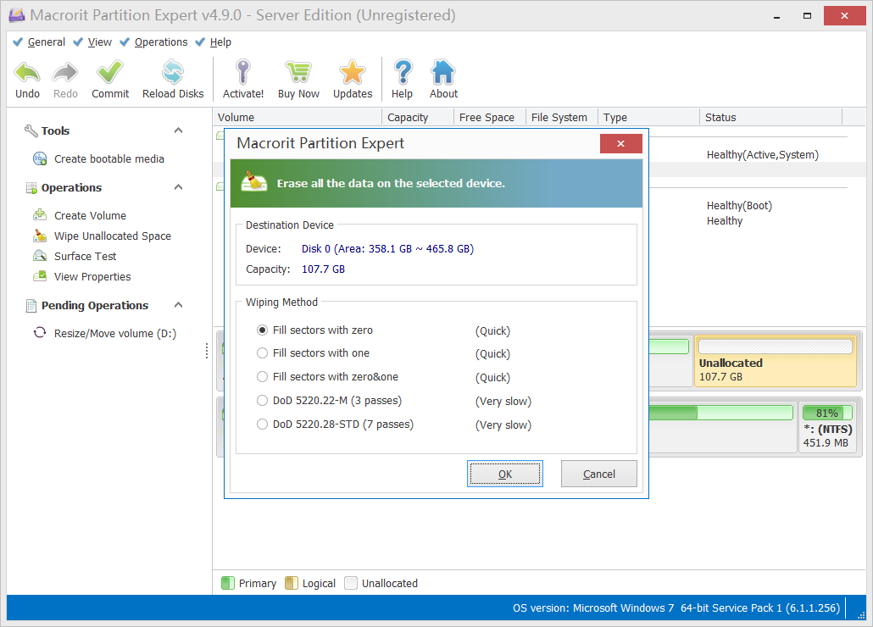Click the Pending Operations document icon
The height and width of the screenshot is (627, 873).
tap(31, 305)
